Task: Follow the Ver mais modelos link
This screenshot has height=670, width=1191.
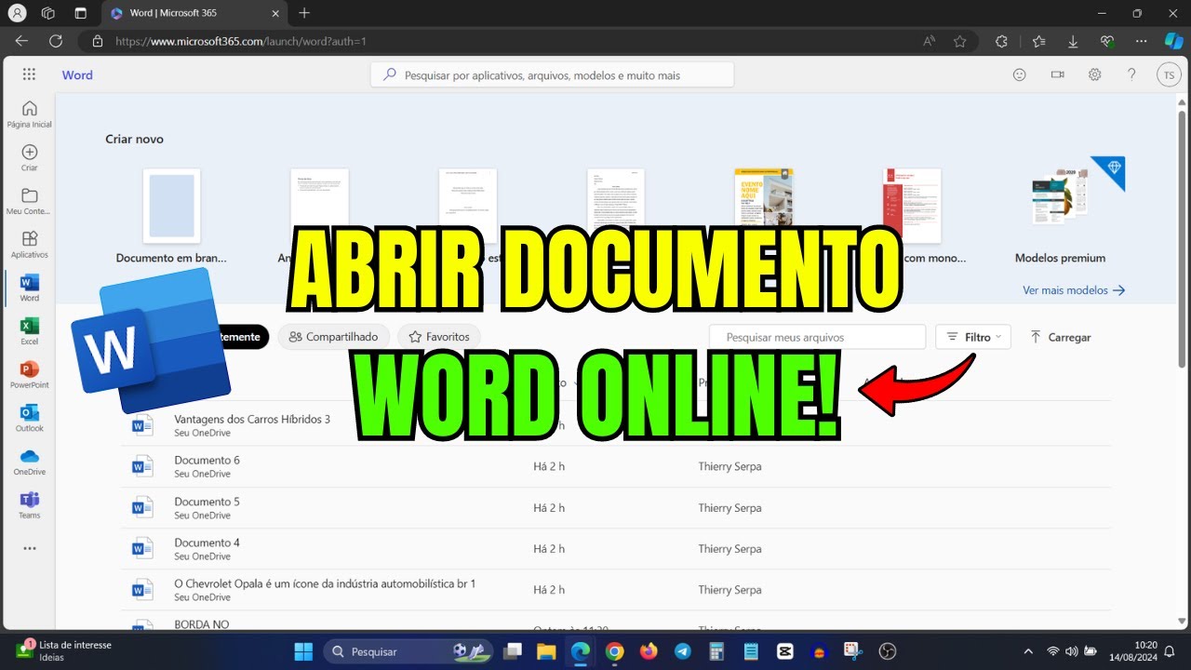Action: tap(1074, 290)
